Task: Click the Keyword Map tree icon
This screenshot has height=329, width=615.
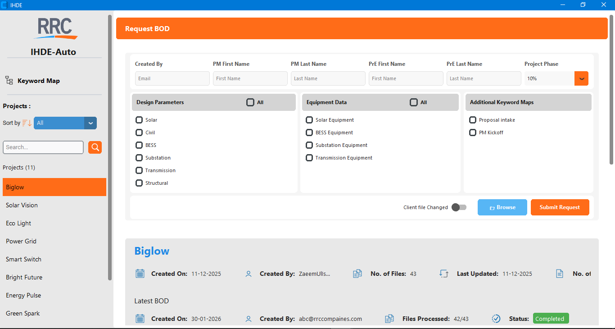Action: click(x=9, y=81)
